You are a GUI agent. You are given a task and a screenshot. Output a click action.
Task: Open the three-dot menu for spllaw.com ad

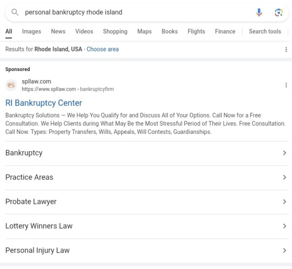click(286, 85)
